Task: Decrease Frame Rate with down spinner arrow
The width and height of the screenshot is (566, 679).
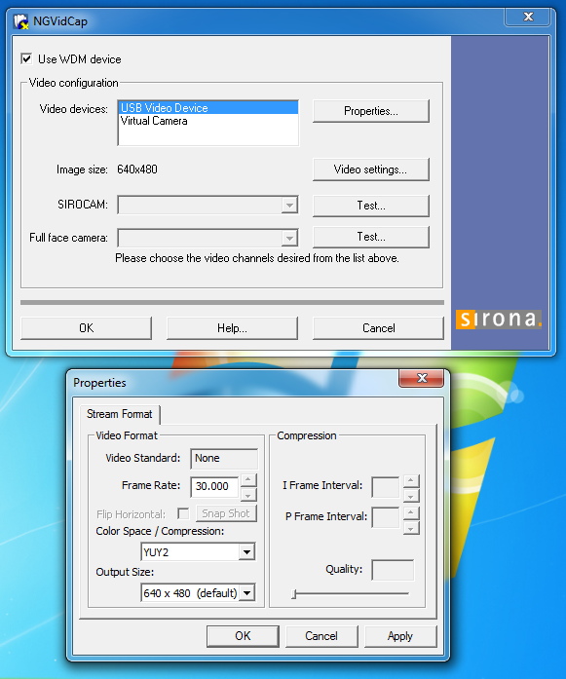Action: pos(247,495)
